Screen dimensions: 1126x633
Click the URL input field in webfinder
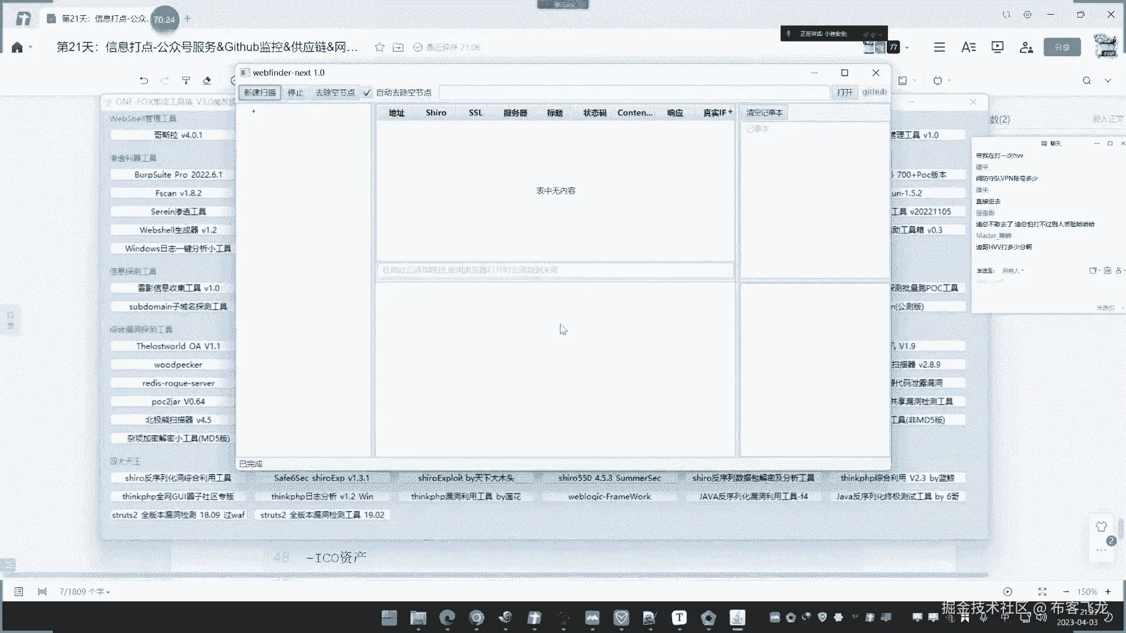633,93
